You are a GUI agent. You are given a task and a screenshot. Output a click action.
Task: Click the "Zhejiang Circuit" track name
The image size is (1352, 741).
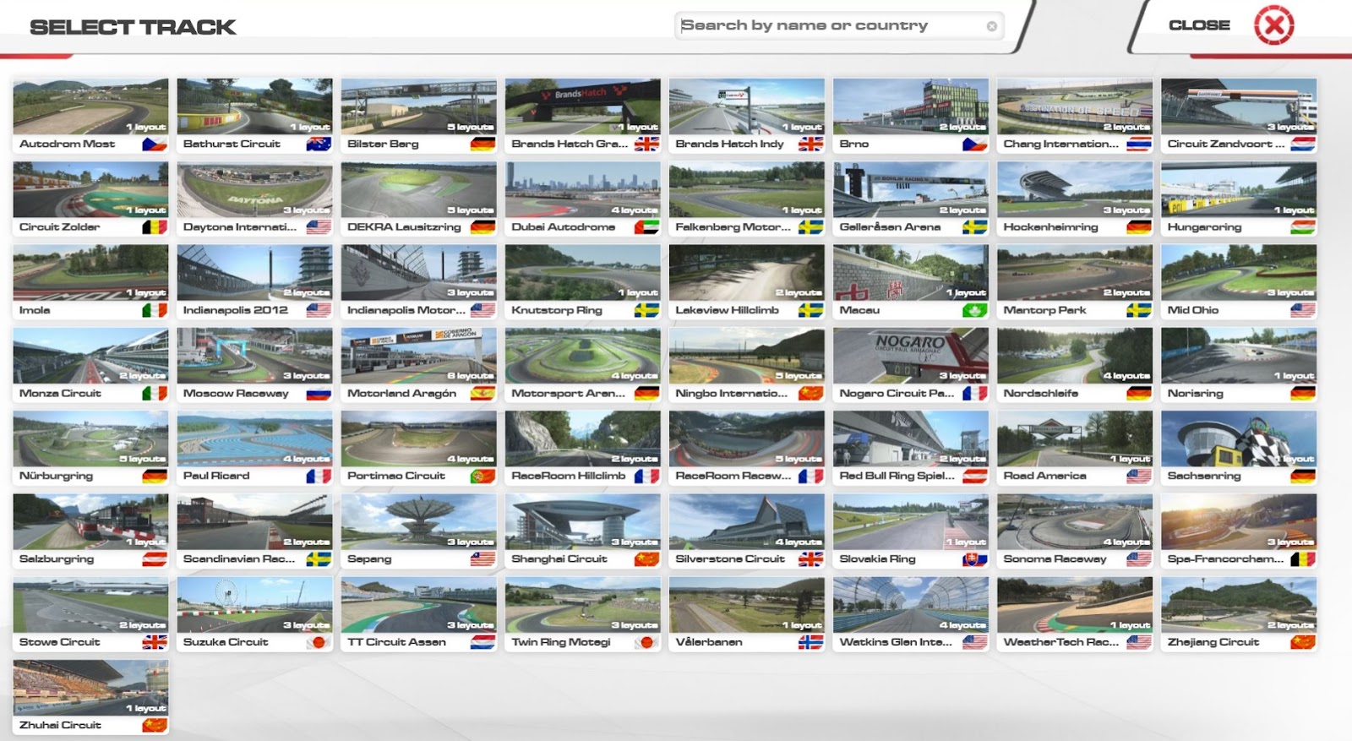1213,642
